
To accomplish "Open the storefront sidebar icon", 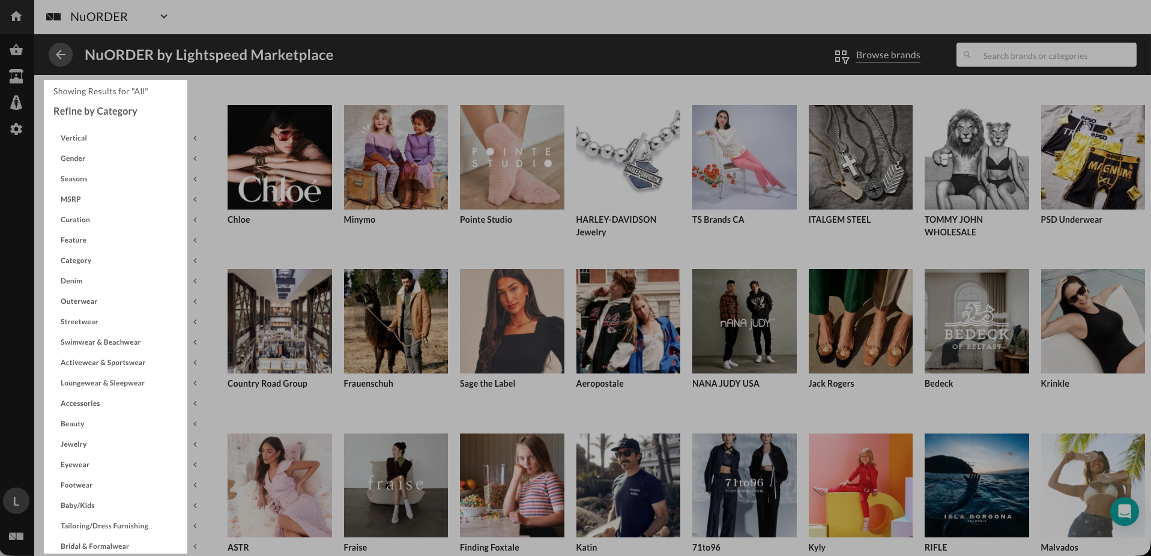I will coord(16,76).
